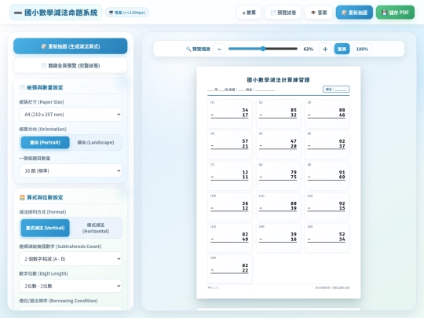Image resolution: width=424 pixels, height=318 pixels.
Task: Click the blue fit-page zoom button
Action: pyautogui.click(x=342, y=49)
